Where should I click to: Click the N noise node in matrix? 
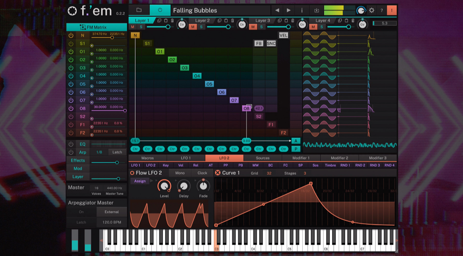click(x=135, y=35)
